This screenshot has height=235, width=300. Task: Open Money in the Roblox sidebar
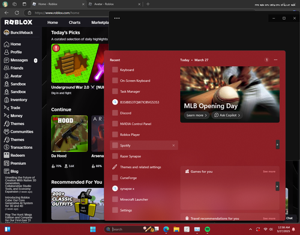13,115
